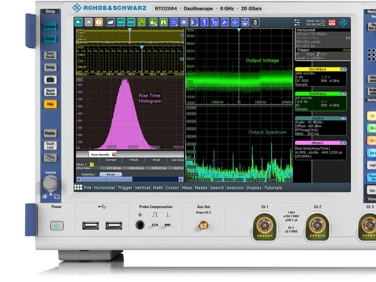This screenshot has height=282, width=376.
Task: Open the File menu
Action: click(x=88, y=188)
